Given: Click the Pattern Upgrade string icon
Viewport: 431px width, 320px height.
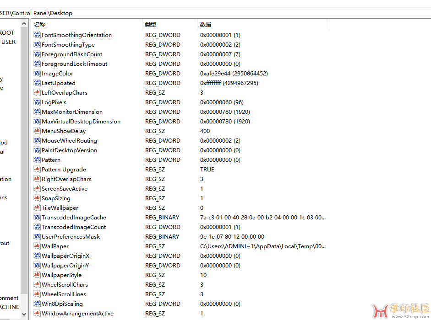Looking at the screenshot, I should [37, 169].
